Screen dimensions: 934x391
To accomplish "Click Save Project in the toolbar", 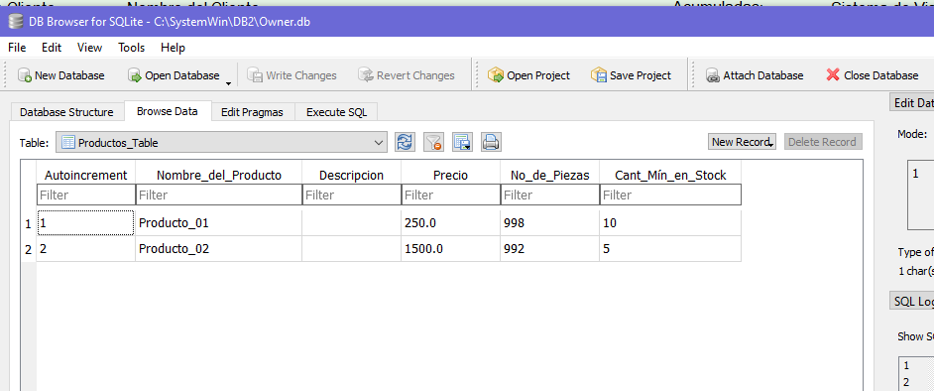I will (631, 75).
